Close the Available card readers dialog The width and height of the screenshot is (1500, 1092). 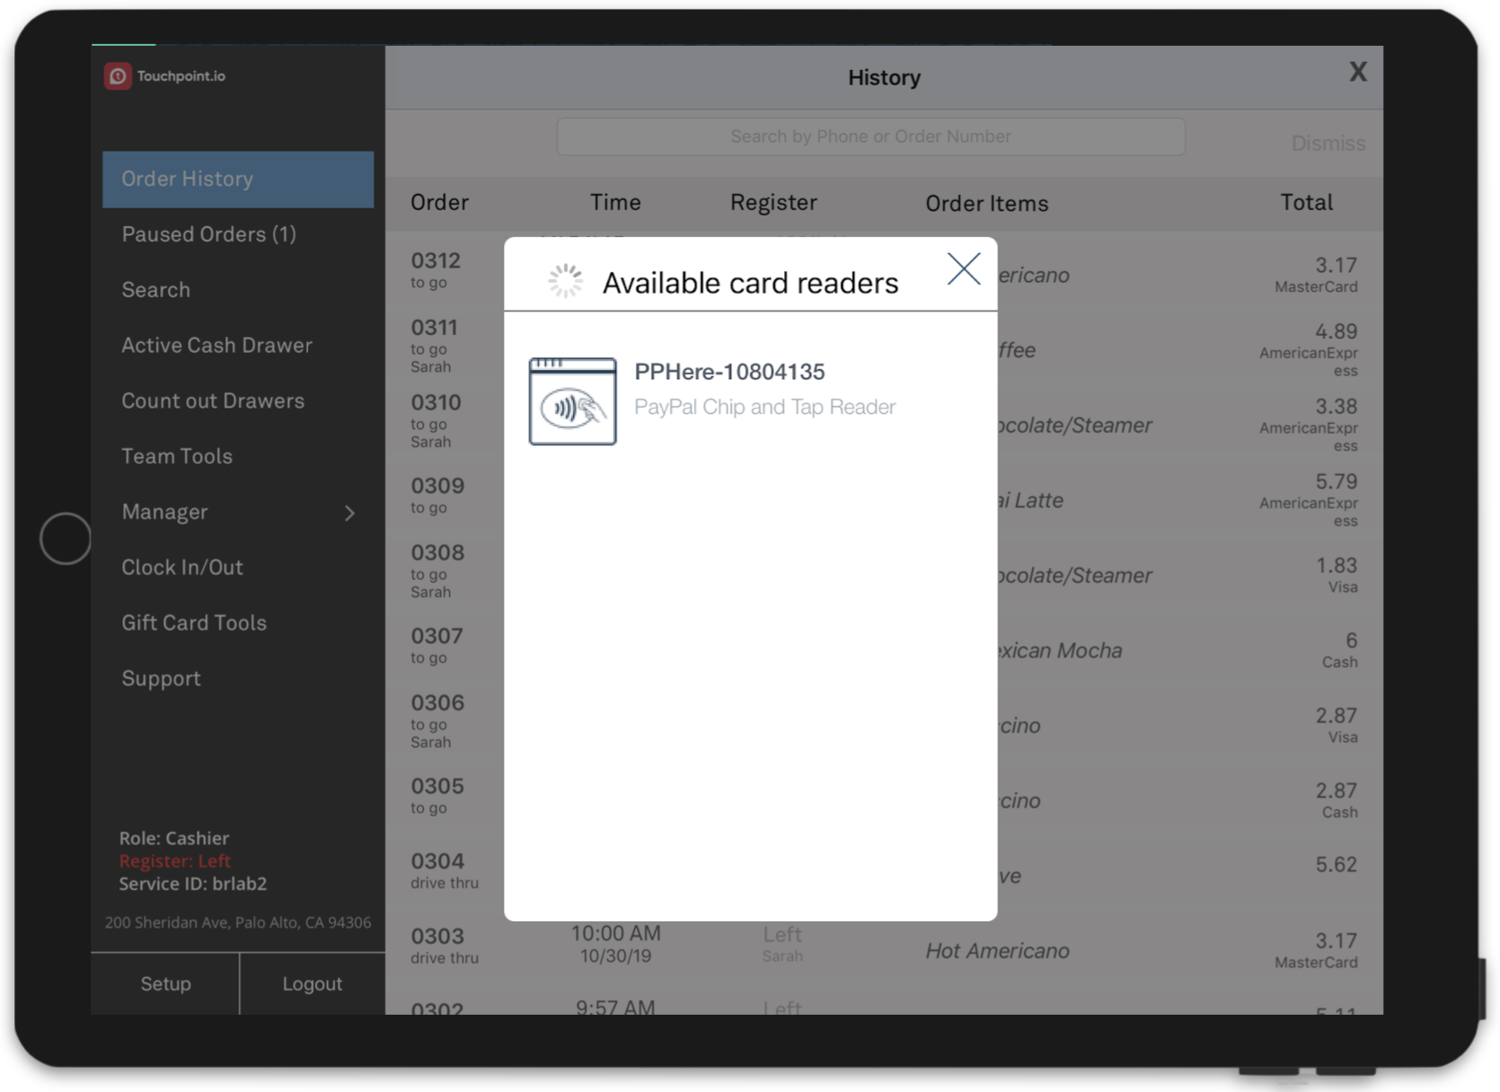(x=964, y=269)
